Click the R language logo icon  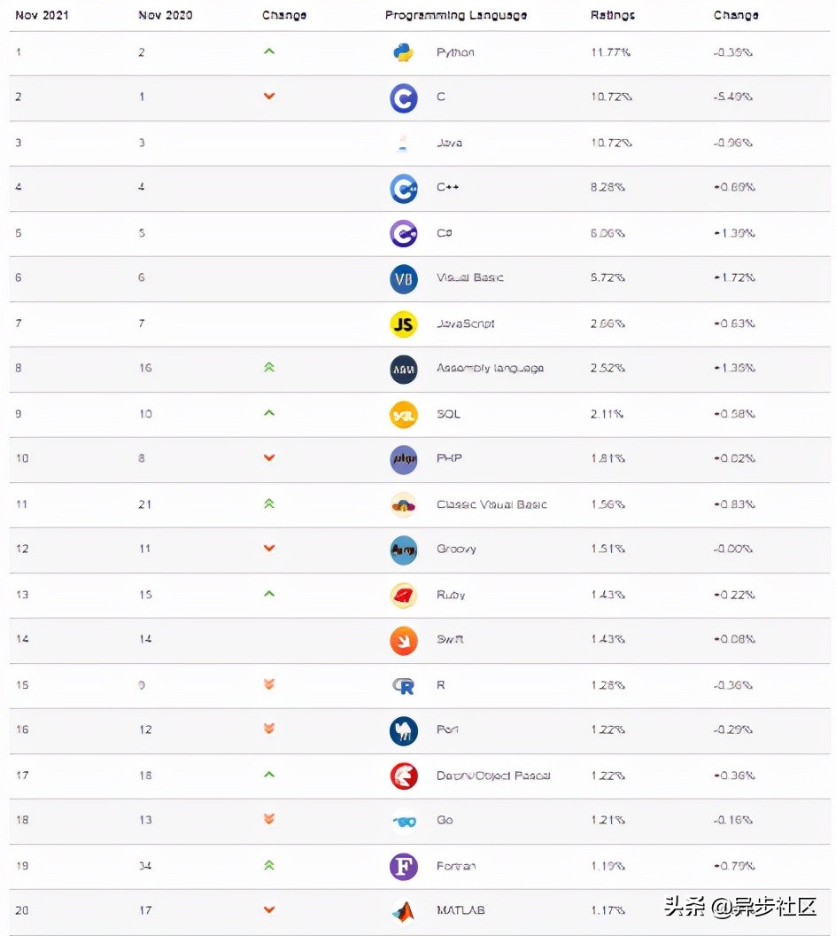(404, 686)
